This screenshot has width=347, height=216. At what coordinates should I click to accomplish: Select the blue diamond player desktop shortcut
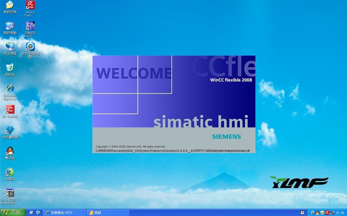(10, 132)
